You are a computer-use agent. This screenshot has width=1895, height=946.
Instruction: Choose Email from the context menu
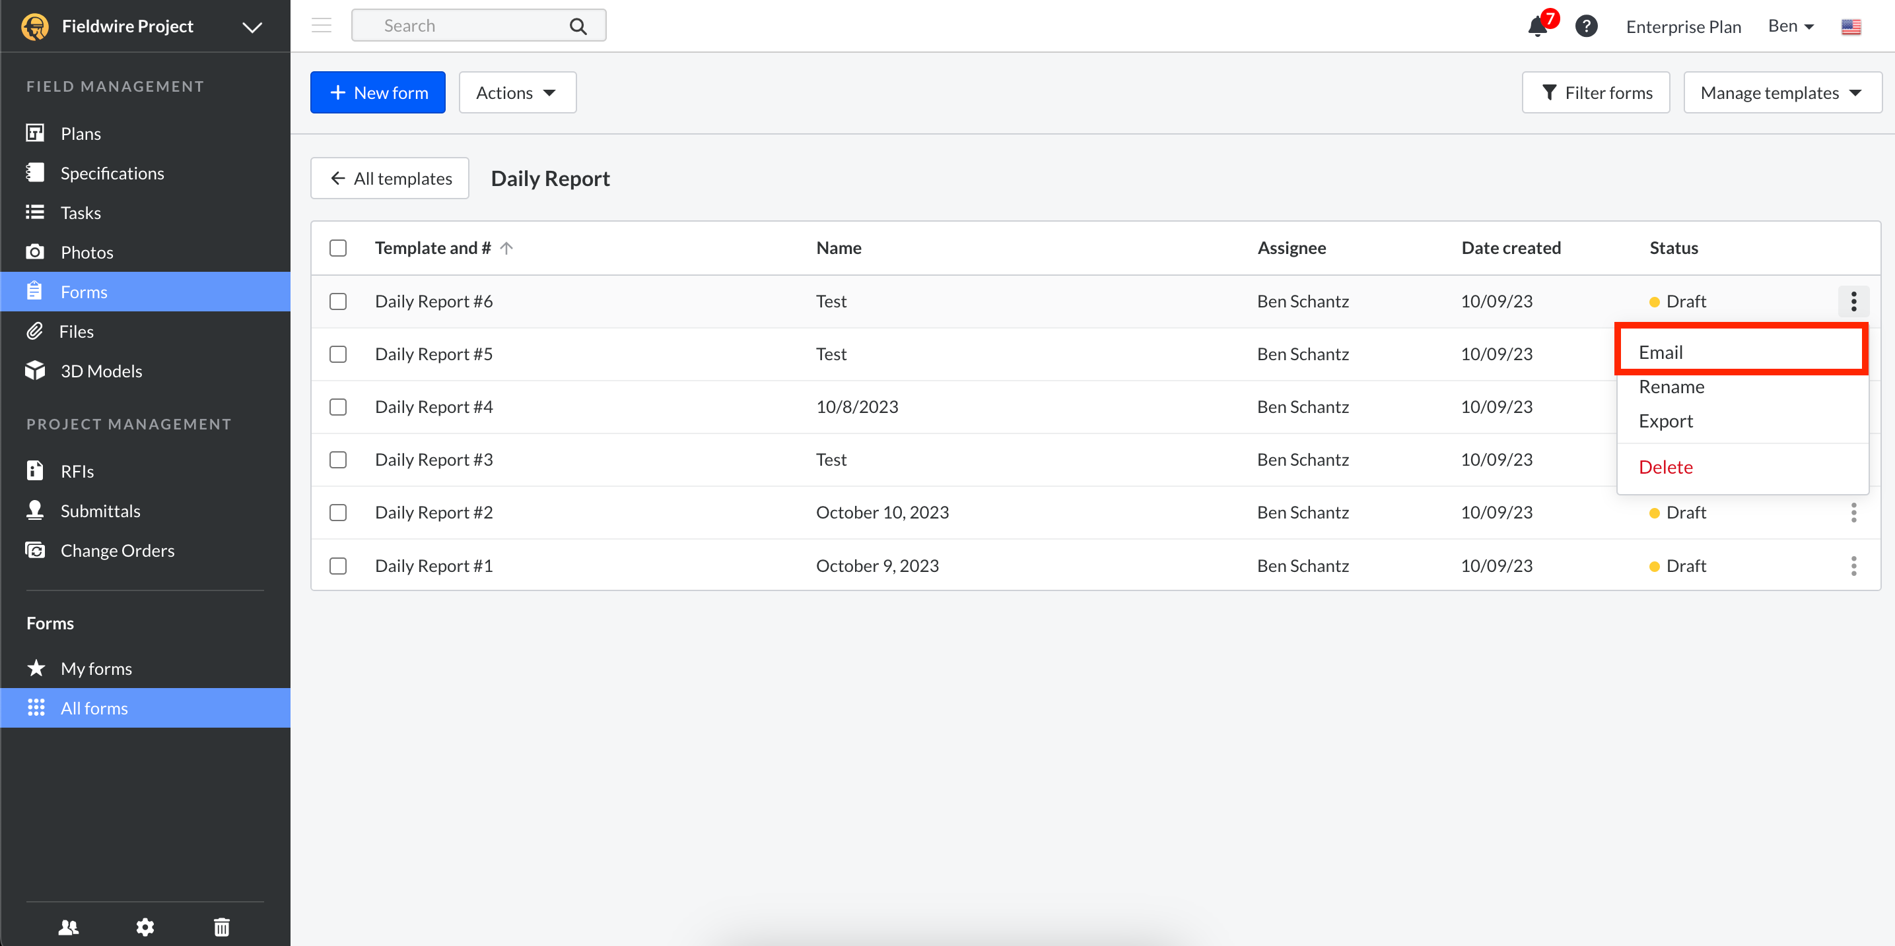[x=1661, y=352]
